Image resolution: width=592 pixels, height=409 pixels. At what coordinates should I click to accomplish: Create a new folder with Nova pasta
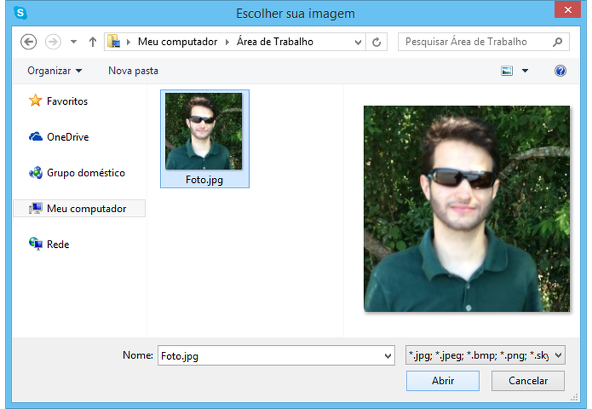pyautogui.click(x=134, y=71)
